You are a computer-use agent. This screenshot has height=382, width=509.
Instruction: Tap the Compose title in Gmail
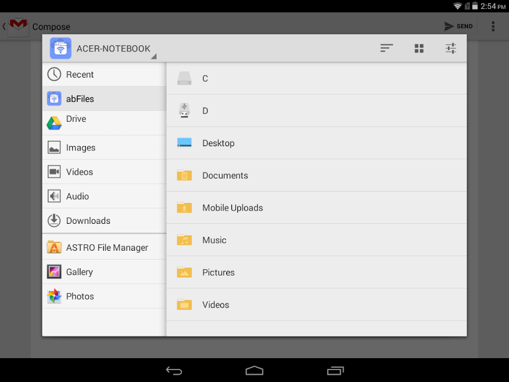tap(51, 27)
